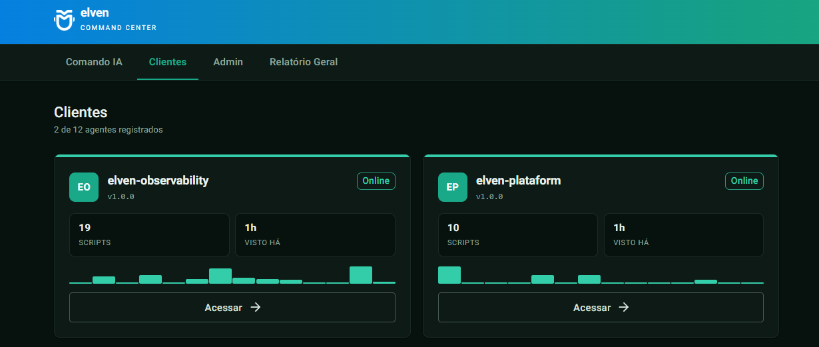
Task: Click the elven-observability activity bar chart
Action: (232, 275)
